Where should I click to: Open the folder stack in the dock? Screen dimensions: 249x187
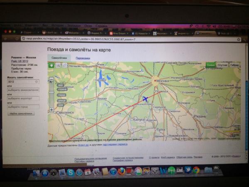pyautogui.click(x=208, y=170)
